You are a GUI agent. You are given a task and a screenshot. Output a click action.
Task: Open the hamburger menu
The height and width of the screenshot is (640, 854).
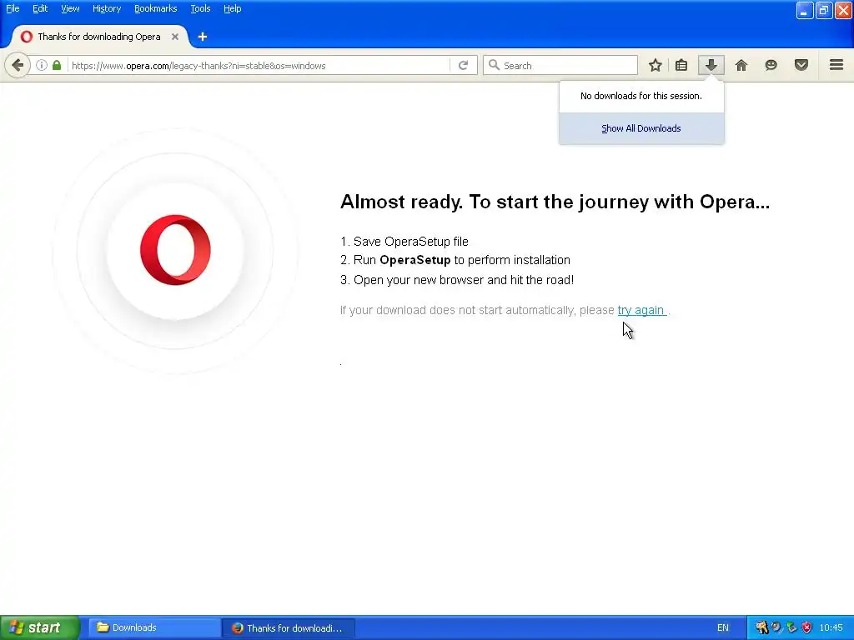836,65
